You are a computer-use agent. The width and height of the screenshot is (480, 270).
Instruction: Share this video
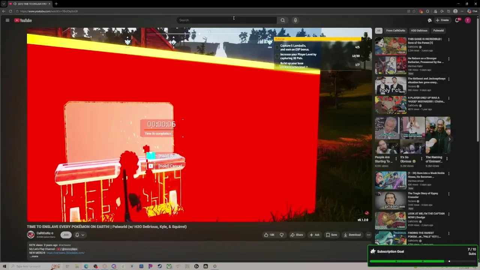297,235
